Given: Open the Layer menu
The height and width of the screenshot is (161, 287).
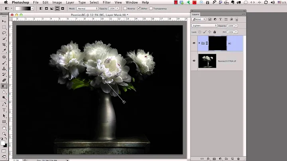Looking at the screenshot, I should click(70, 2).
